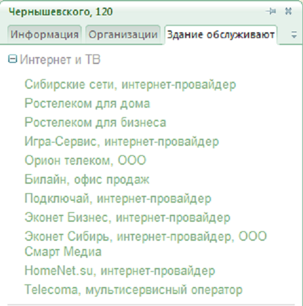The height and width of the screenshot is (306, 303).
Task: Click the Чернышевского, 120 panel title
Action: pos(61,11)
